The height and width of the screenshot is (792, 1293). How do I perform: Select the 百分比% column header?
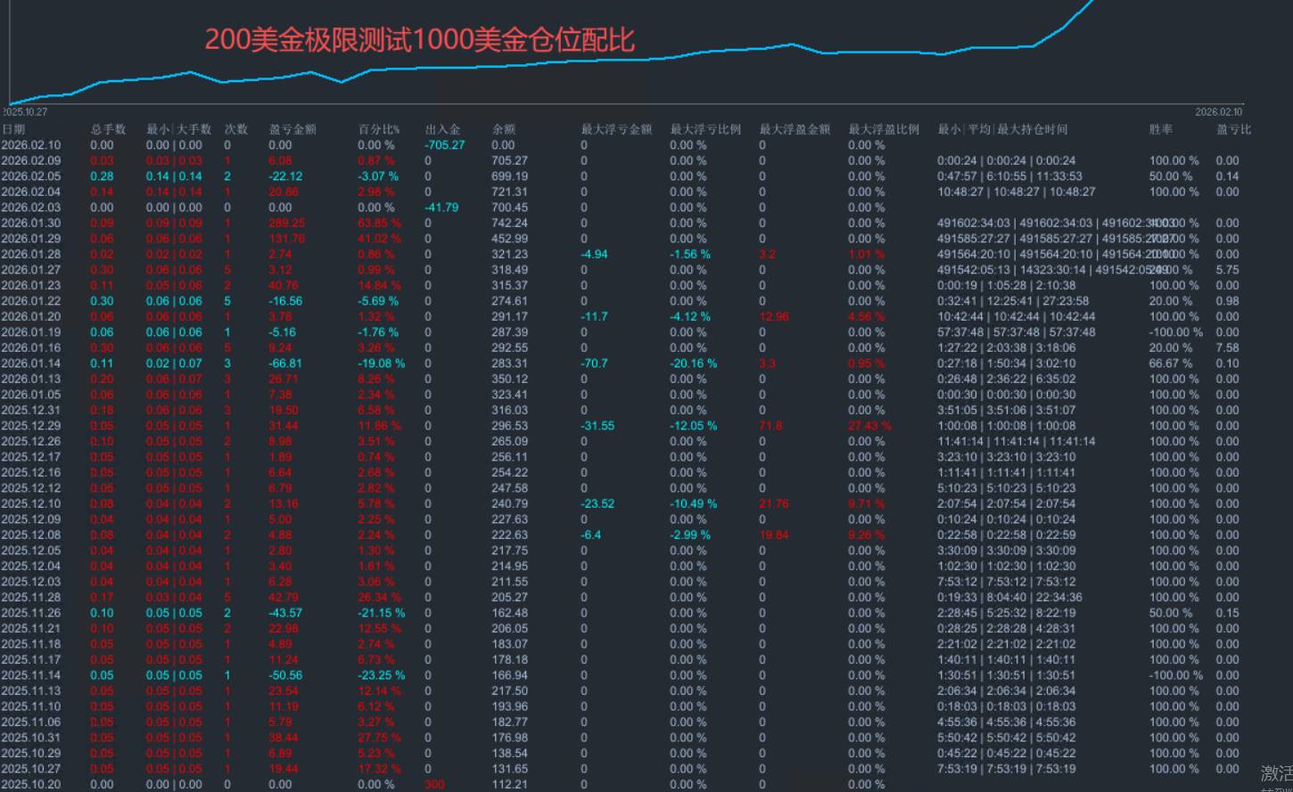pyautogui.click(x=379, y=129)
